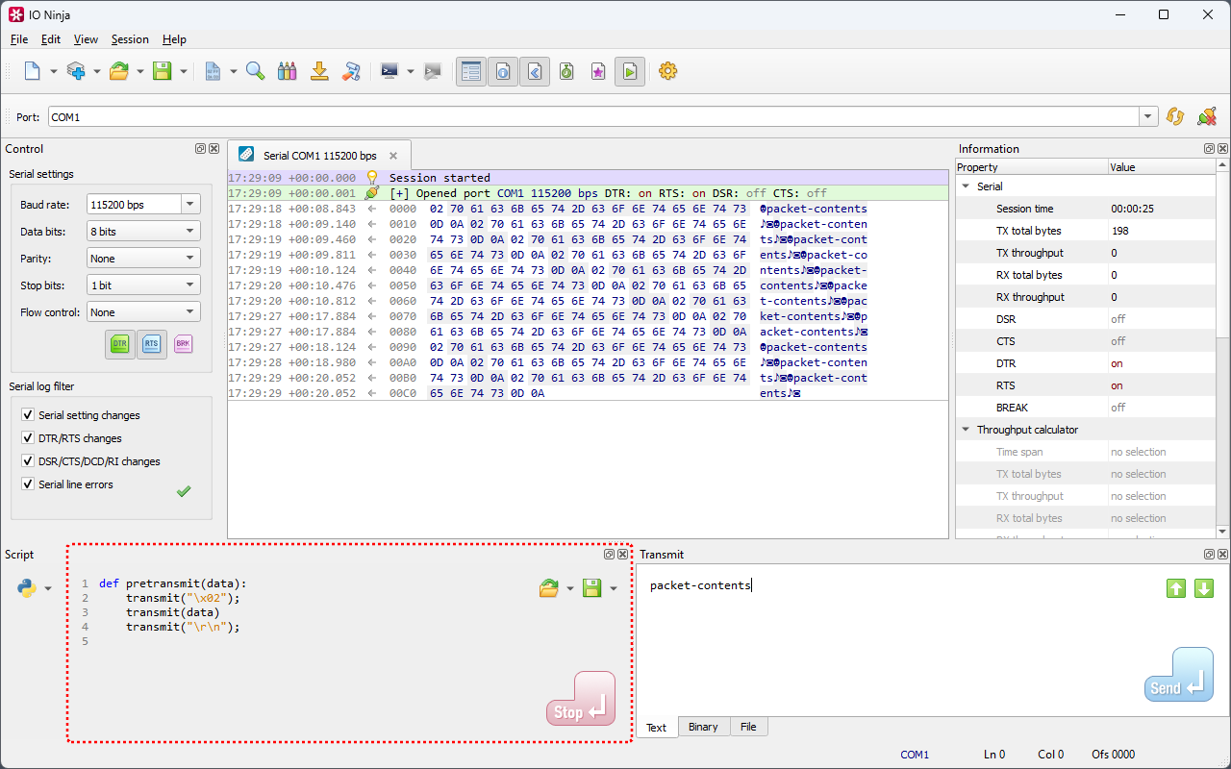Collapse the Throughput calculator section
This screenshot has height=769, width=1231.
click(x=966, y=430)
